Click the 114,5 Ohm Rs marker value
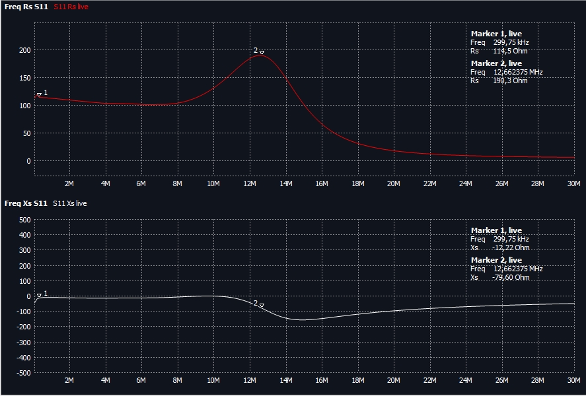 coord(510,51)
